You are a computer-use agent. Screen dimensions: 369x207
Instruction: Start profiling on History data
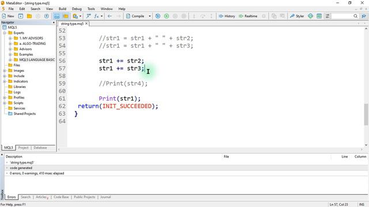[227, 16]
